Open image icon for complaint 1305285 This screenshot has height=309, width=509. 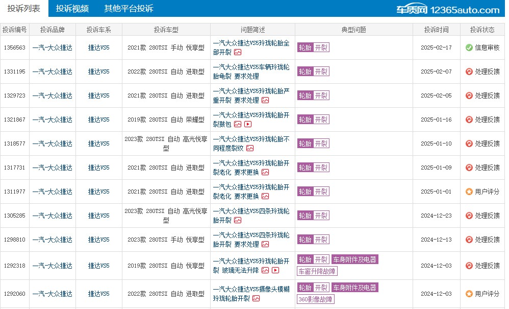pos(238,220)
